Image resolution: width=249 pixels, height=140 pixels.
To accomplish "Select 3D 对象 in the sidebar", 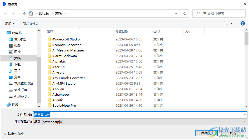I will pyautogui.click(x=17, y=39).
